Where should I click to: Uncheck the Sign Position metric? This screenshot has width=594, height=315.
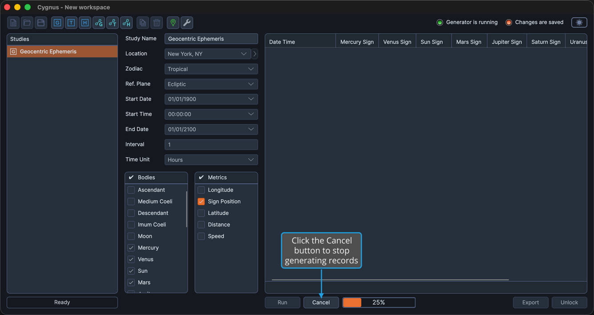point(201,202)
